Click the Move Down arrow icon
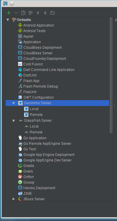Screen dimensions: 117x221 pos(45,13)
